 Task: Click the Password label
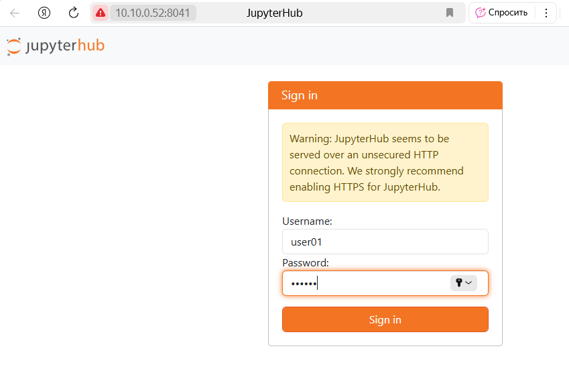click(306, 262)
